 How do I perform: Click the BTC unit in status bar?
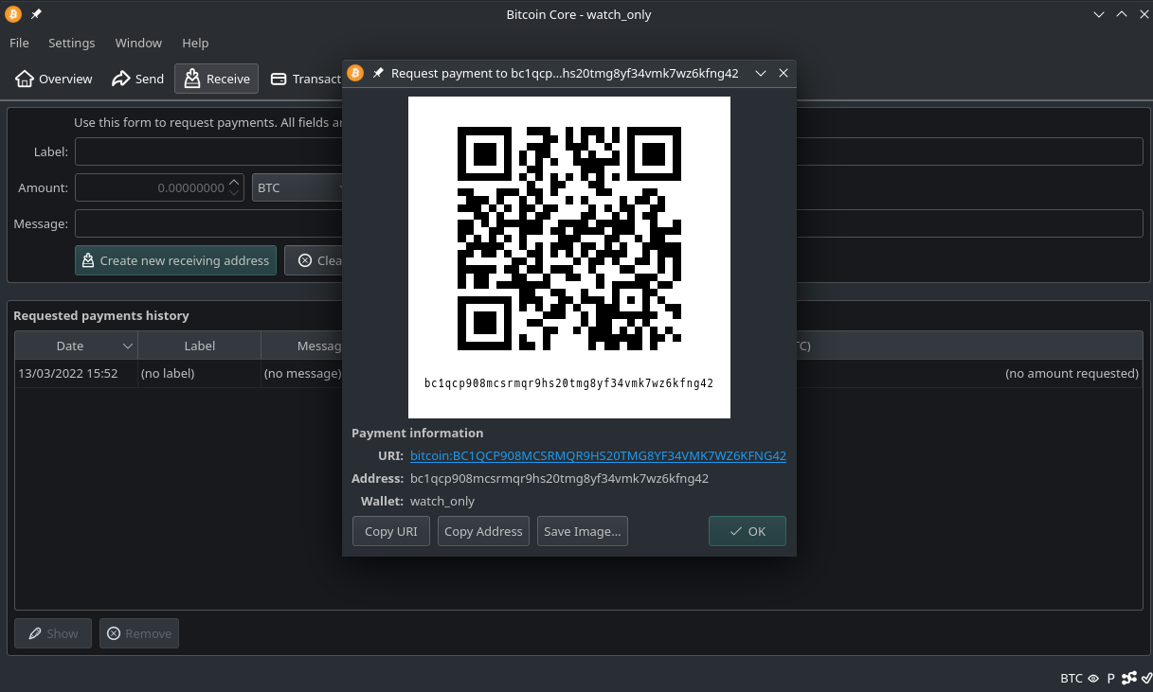[1071, 678]
